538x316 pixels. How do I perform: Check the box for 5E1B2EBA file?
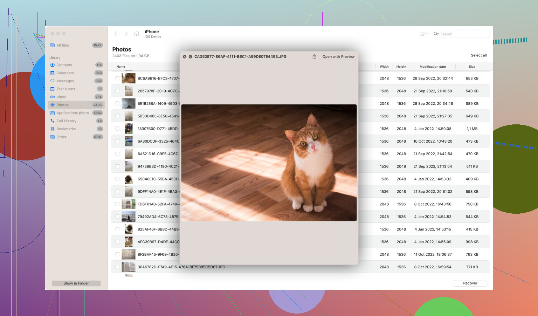117,104
